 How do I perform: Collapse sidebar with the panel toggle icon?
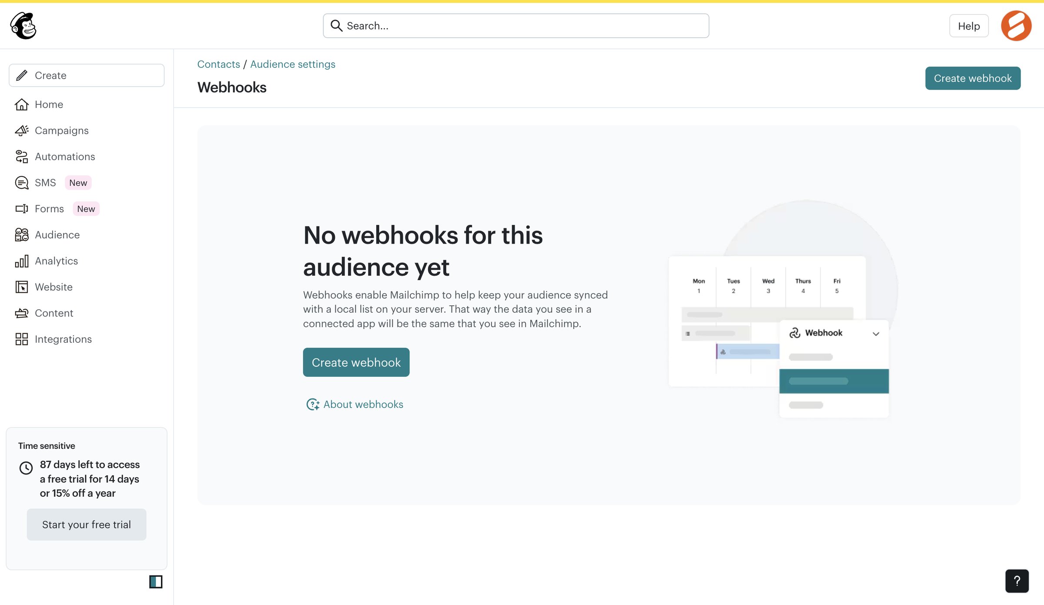point(156,582)
